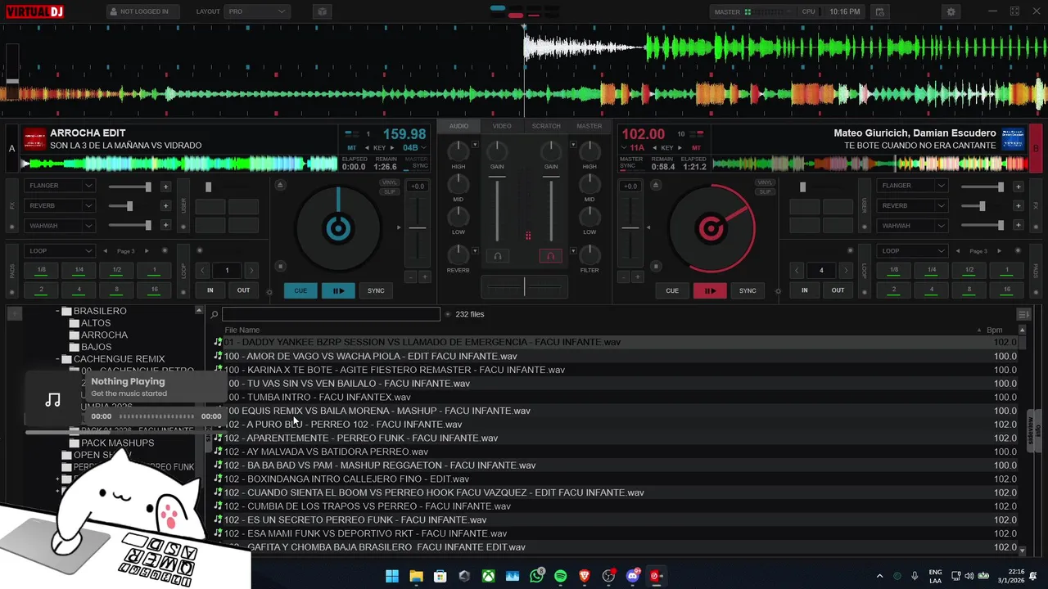Toggle SLIP mode on left deck
The height and width of the screenshot is (589, 1048).
click(x=390, y=191)
